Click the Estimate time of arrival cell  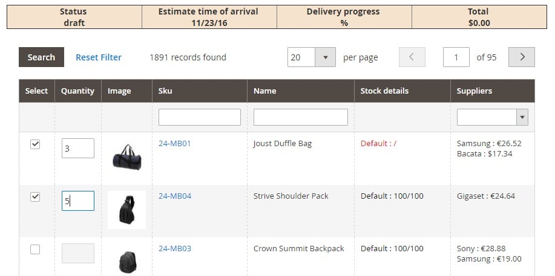click(209, 17)
